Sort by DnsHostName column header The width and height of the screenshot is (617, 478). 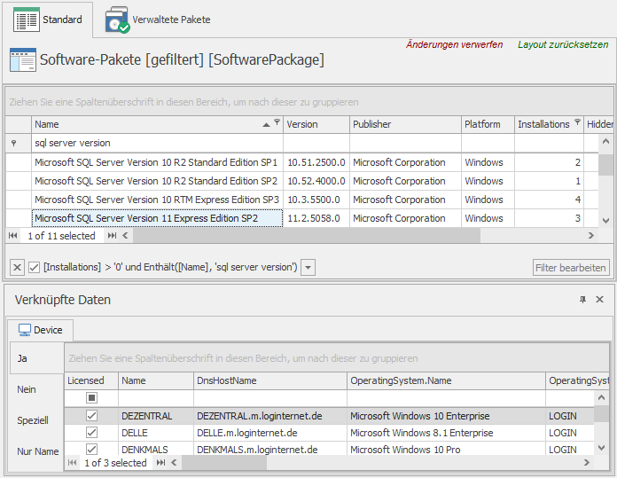(x=270, y=380)
